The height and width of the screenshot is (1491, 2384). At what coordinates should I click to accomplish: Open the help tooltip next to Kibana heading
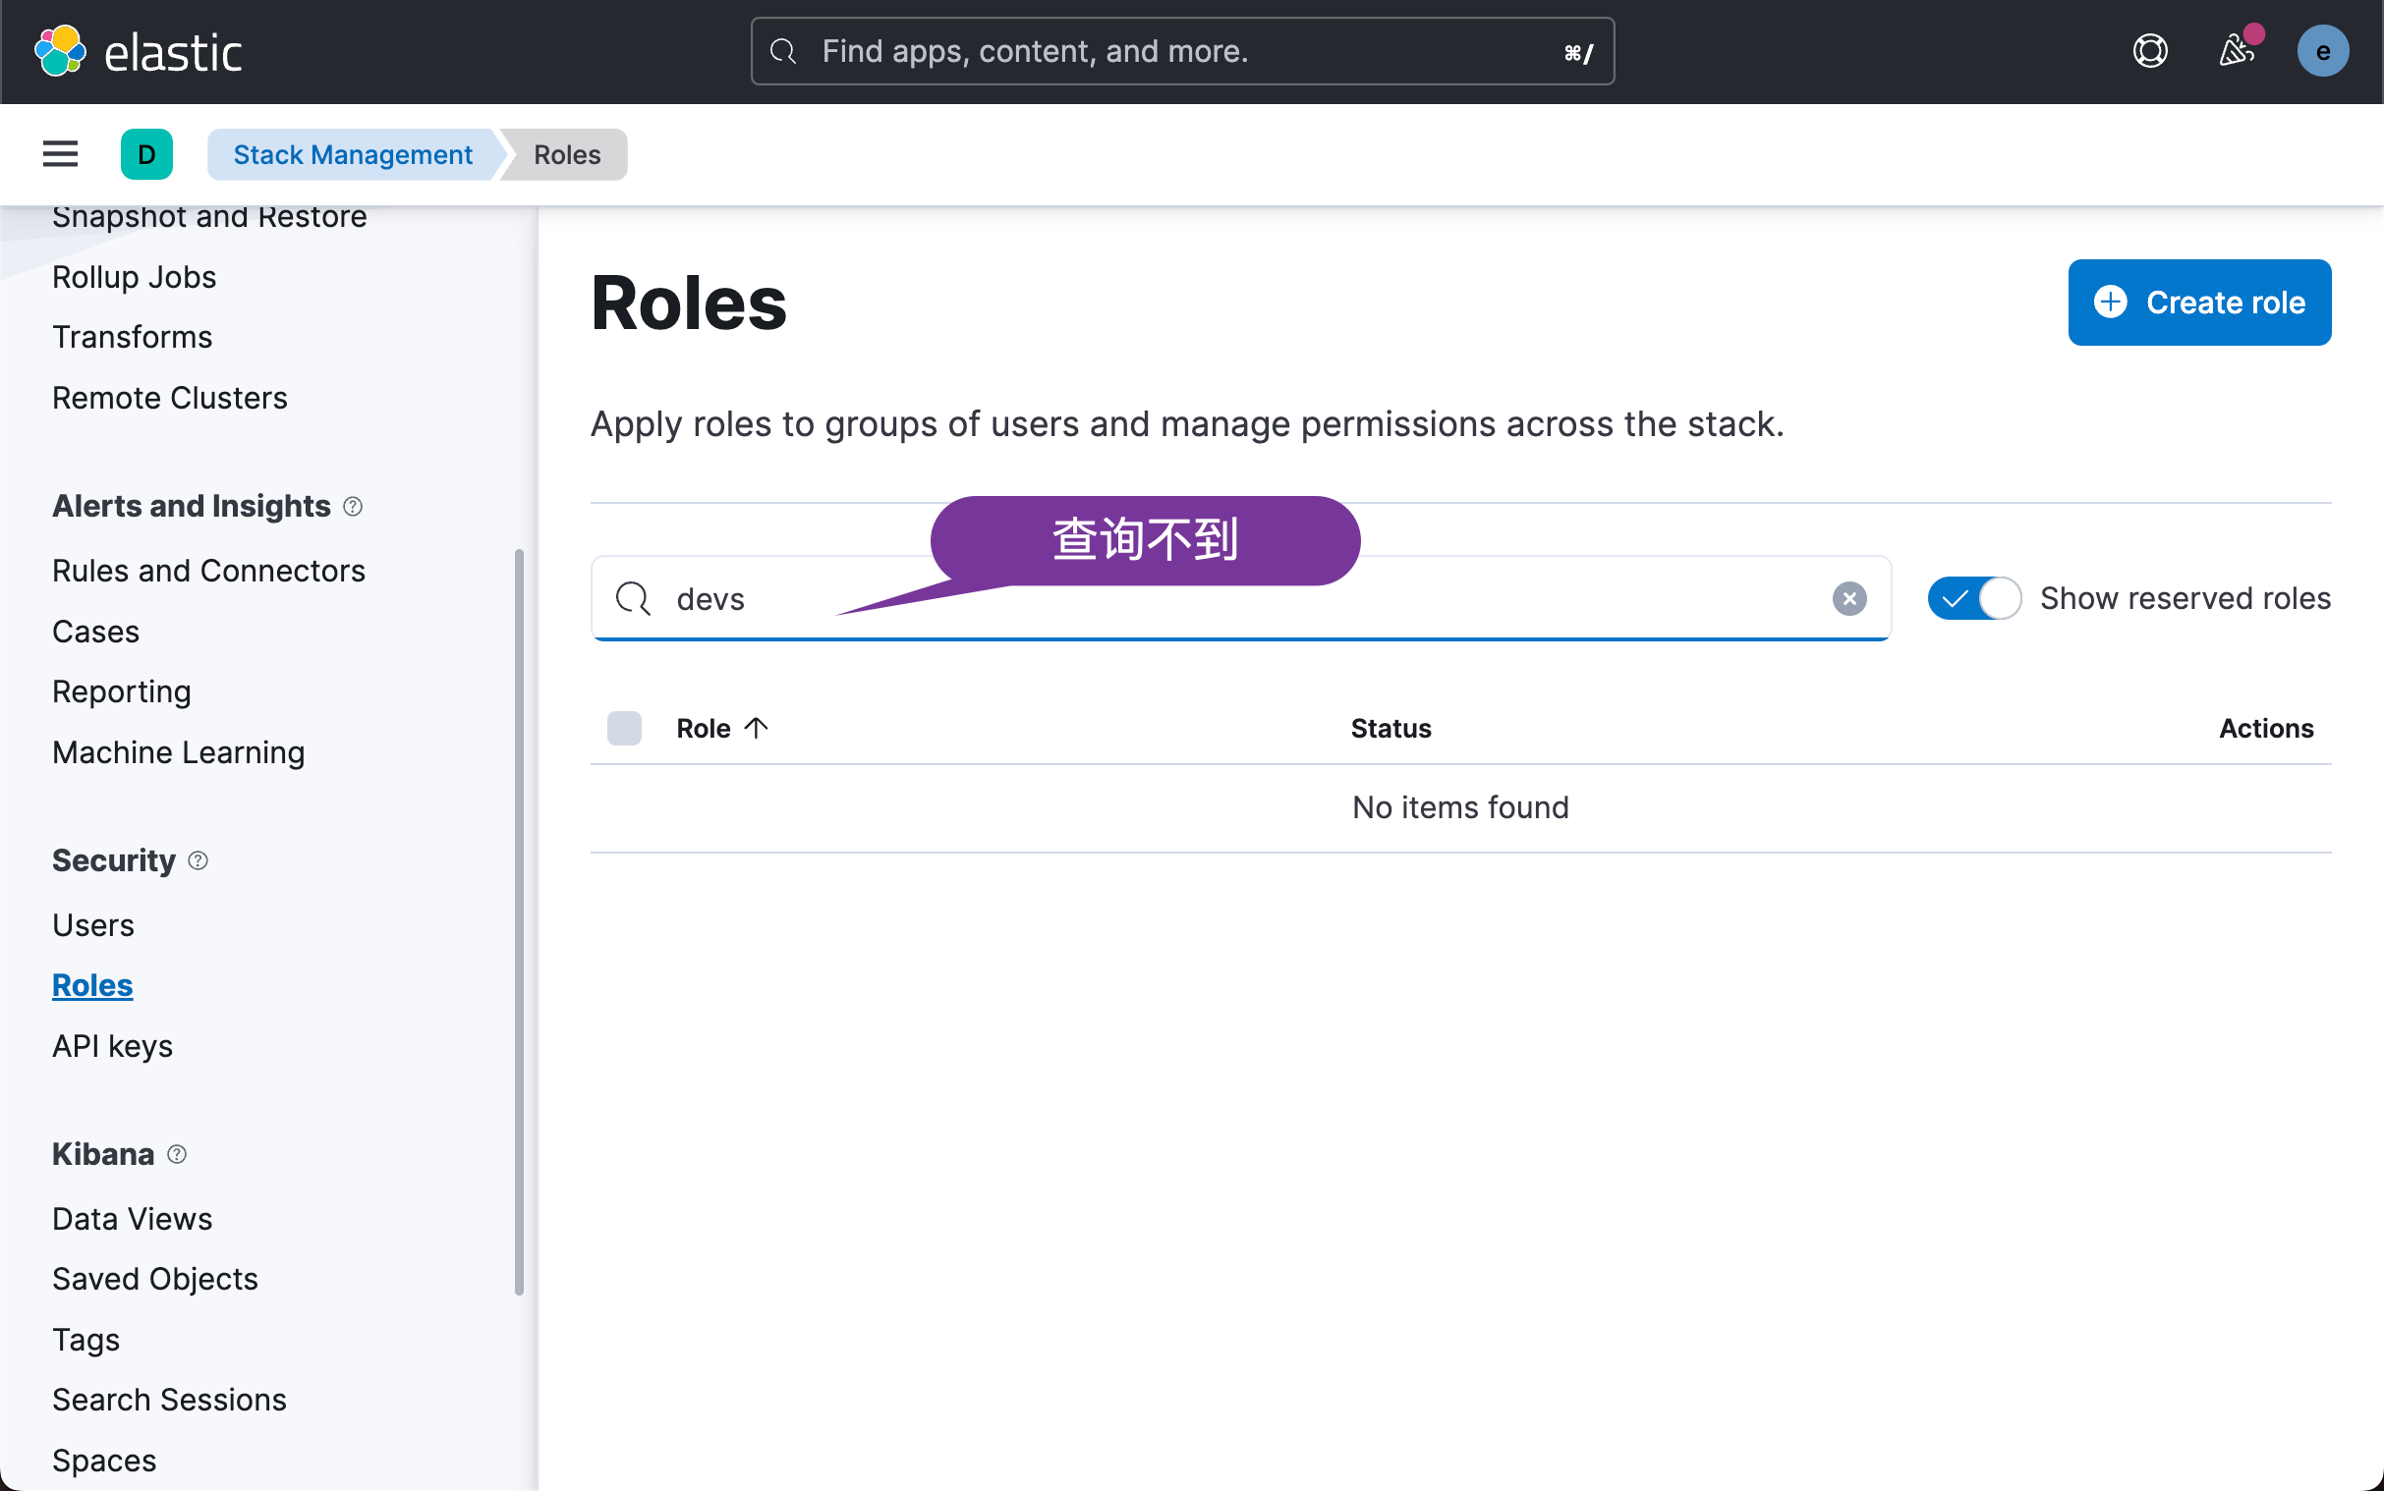177,1154
